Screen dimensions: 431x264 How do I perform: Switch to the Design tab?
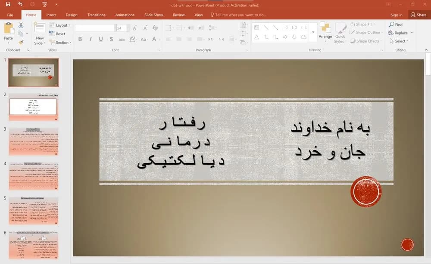pyautogui.click(x=72, y=15)
